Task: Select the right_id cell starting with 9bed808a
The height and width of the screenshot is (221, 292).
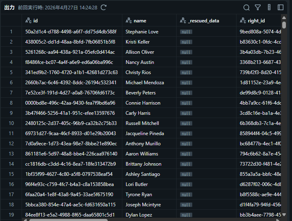Action: pyautogui.click(x=259, y=32)
